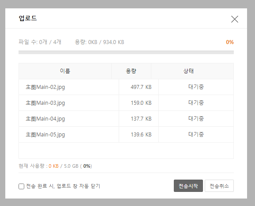
Task: Click the 용량: 0KB / 934.0 KB text
Action: [x=99, y=42]
